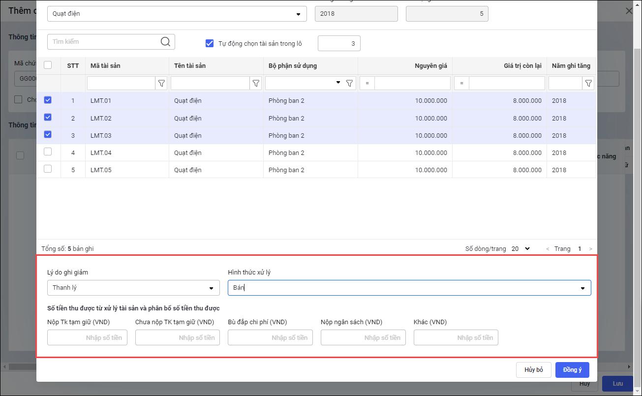Open filter icon for Bộ phận sử dụng column

pyautogui.click(x=349, y=84)
